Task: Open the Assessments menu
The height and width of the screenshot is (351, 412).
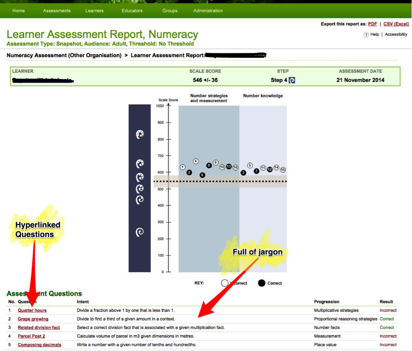Action: point(57,10)
